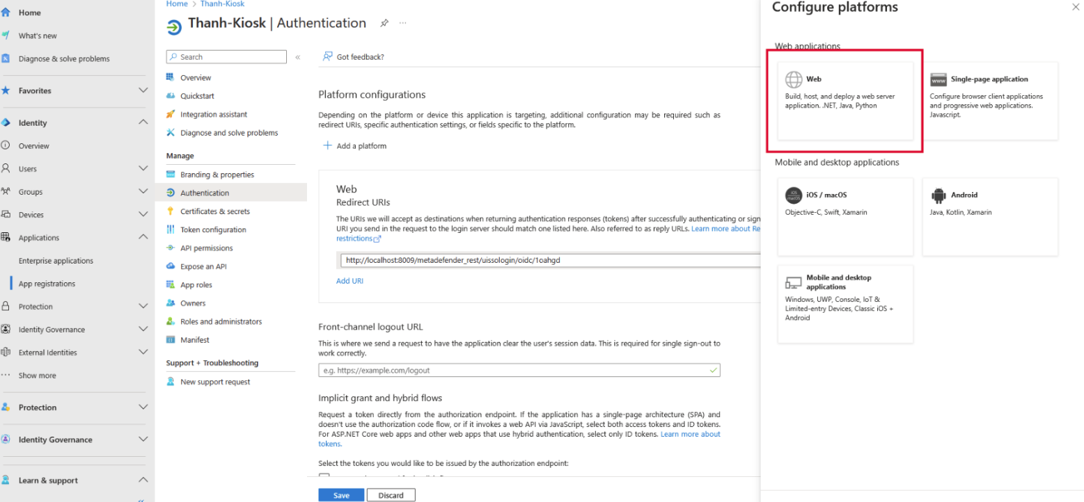Click the External Identities icon
The width and height of the screenshot is (1084, 502).
click(x=6, y=352)
